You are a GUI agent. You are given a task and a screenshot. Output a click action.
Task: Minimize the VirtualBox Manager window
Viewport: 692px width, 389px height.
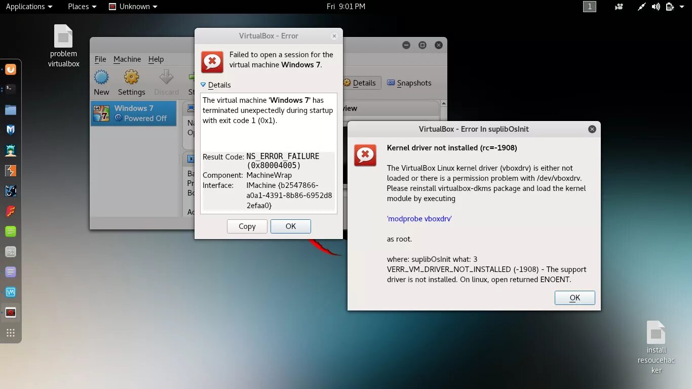point(406,45)
